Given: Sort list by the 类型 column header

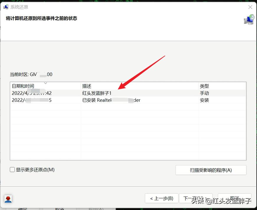Looking at the screenshot, I should 204,86.
